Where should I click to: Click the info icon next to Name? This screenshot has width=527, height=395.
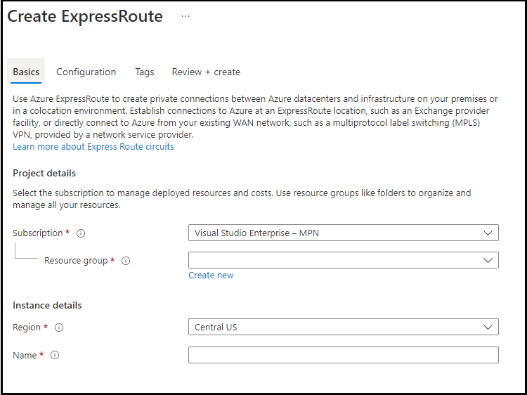[55, 356]
